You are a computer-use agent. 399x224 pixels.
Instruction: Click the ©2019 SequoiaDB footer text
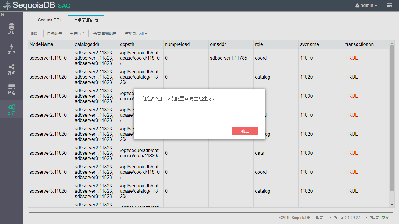tap(295, 218)
